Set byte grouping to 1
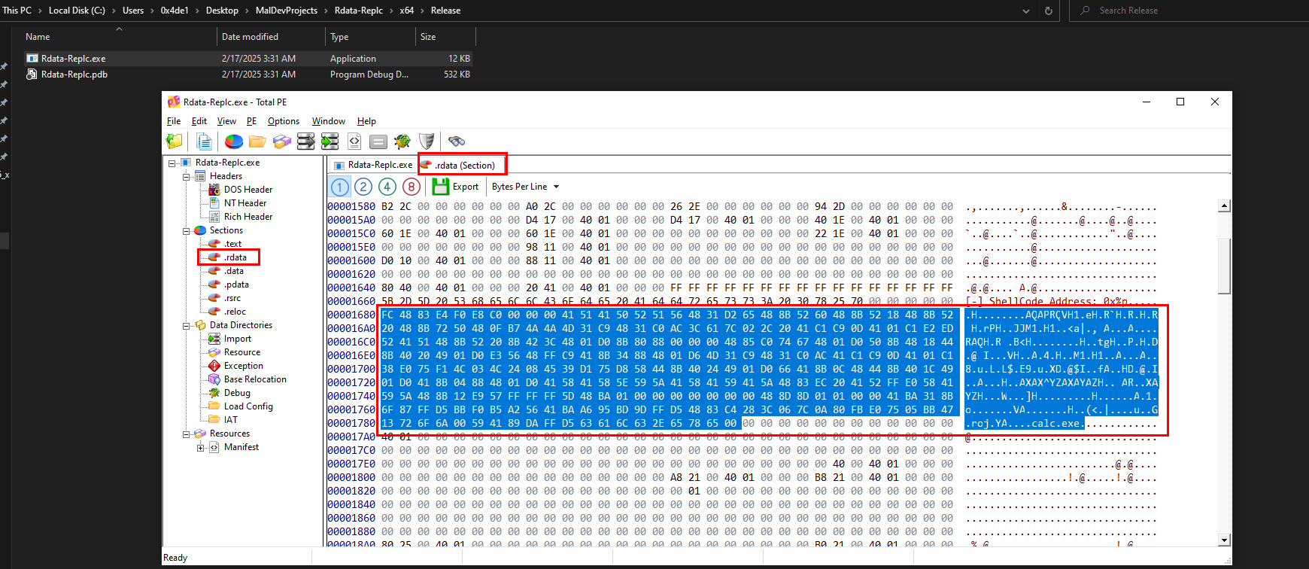Image resolution: width=1309 pixels, height=569 pixels. coord(340,187)
